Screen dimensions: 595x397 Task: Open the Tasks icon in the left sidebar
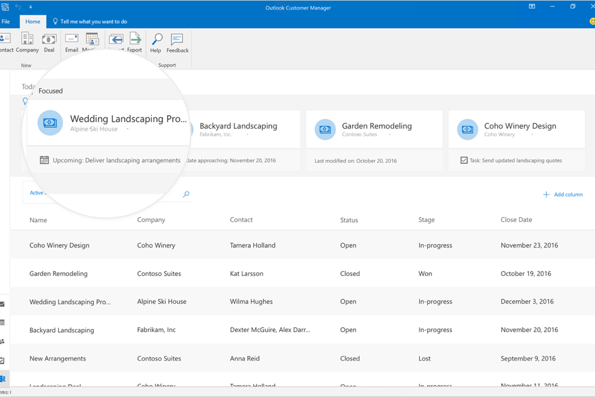point(3,360)
